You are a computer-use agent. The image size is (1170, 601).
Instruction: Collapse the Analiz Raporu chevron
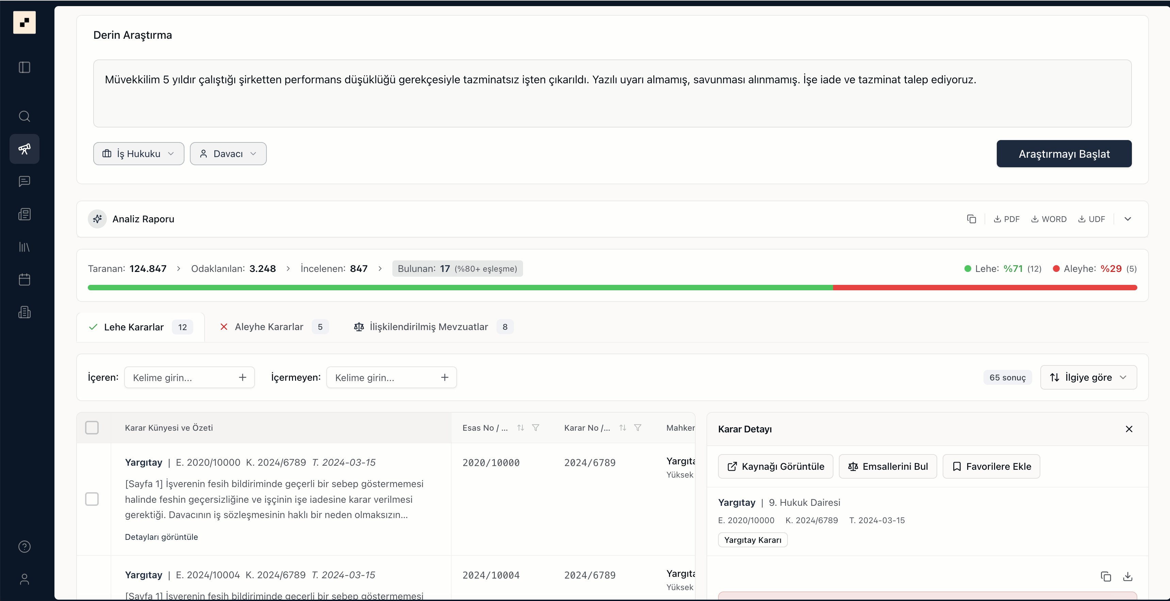[x=1128, y=219]
